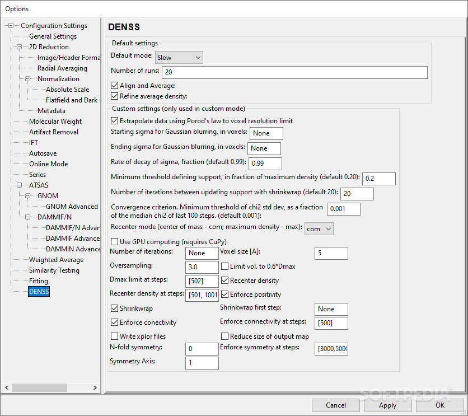
Task: Select DENSS in settings tree
Action: point(39,292)
